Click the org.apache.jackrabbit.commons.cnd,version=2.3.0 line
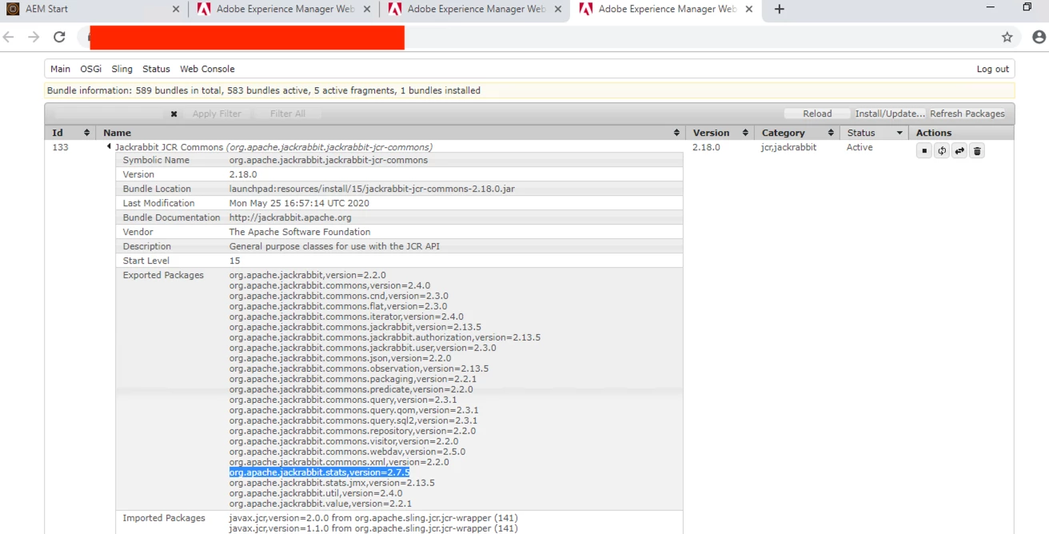This screenshot has height=534, width=1049. [x=339, y=296]
